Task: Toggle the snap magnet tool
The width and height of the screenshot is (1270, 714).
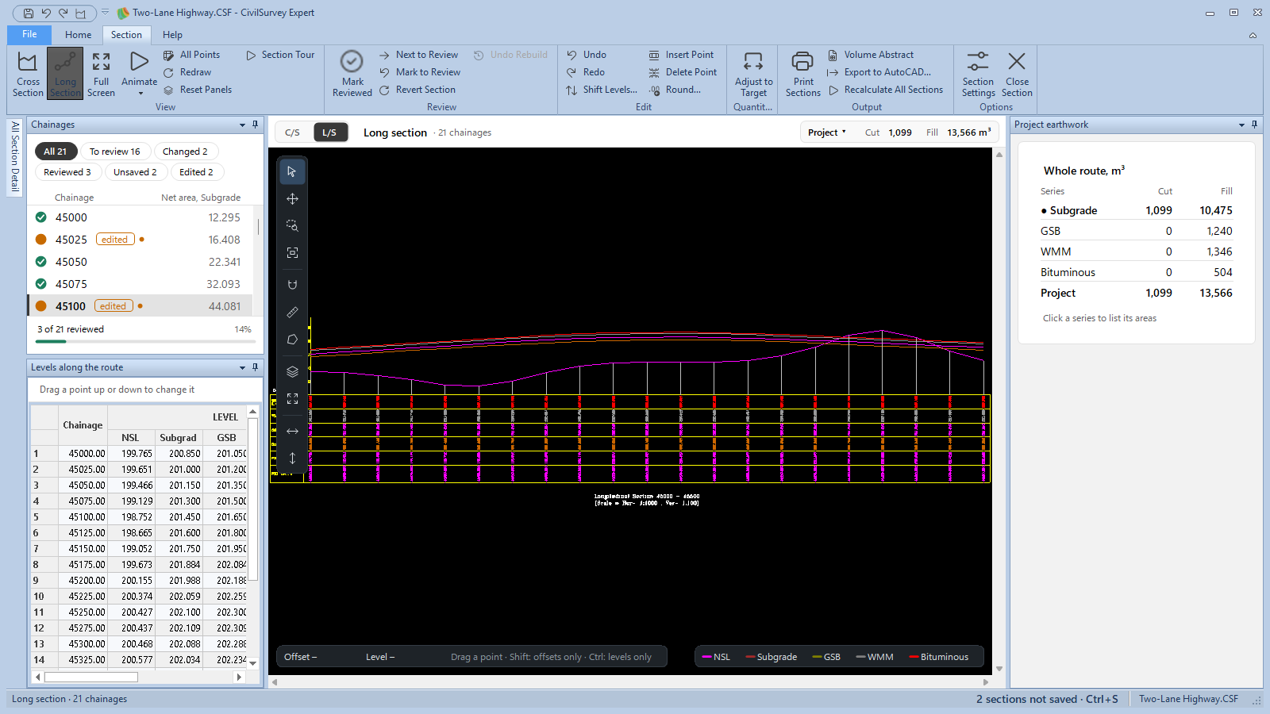Action: (x=292, y=285)
